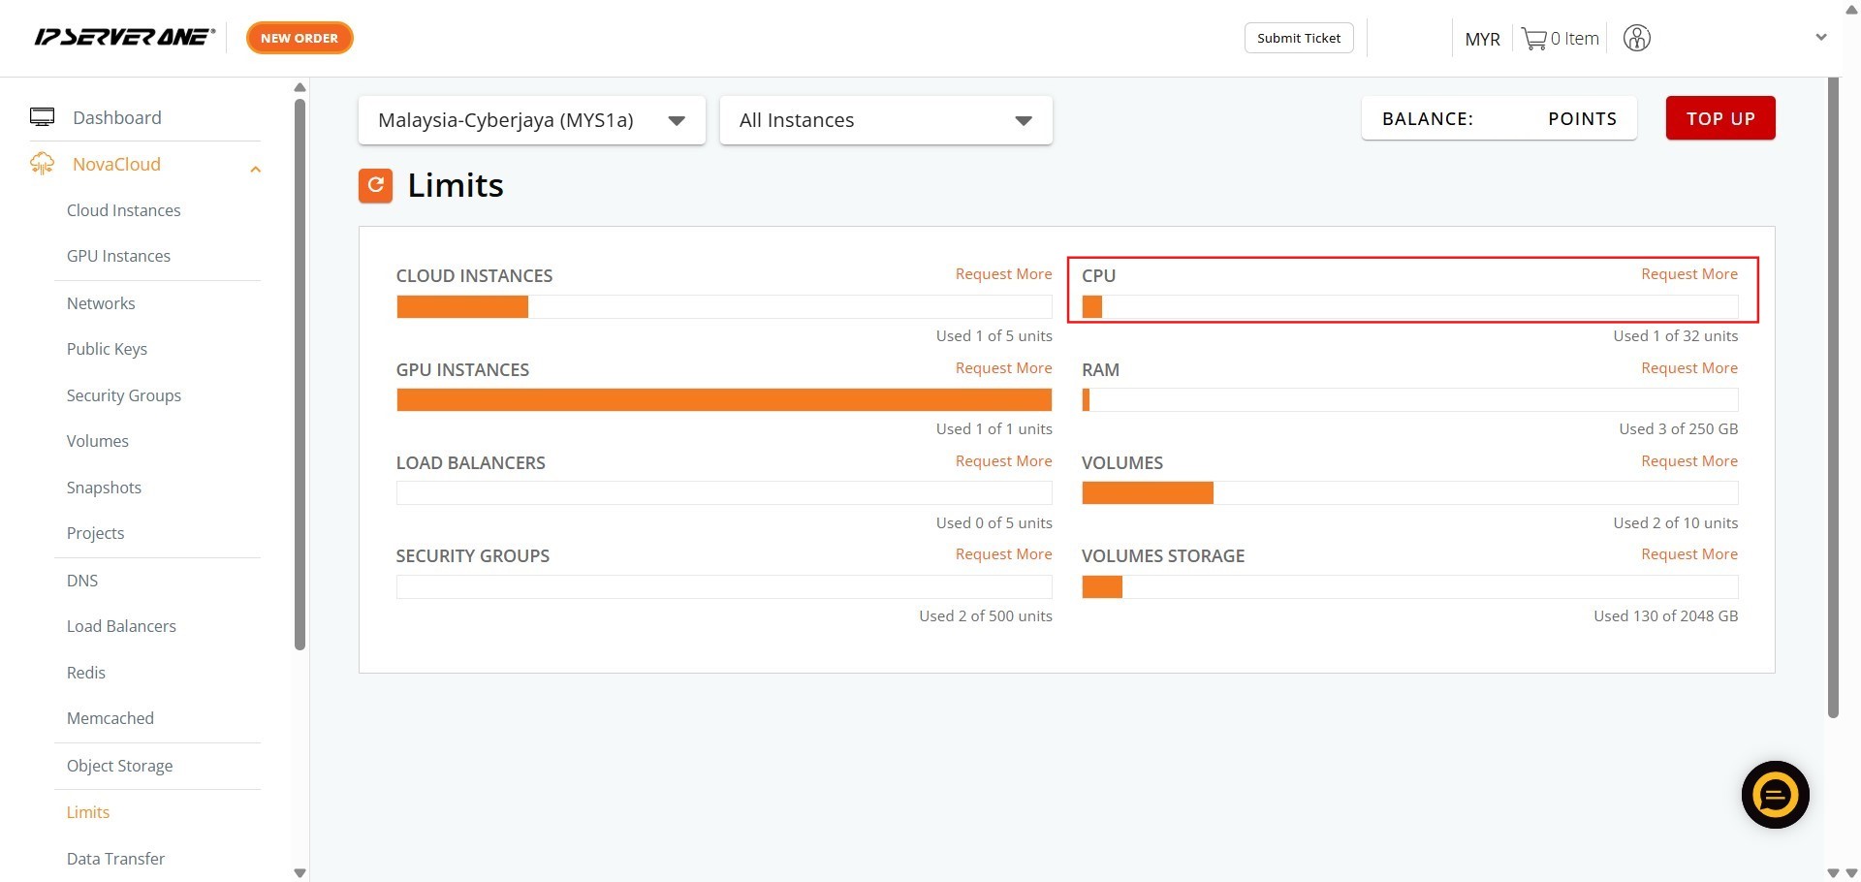Open the Malaysia-Cyberjaya region dropdown
The height and width of the screenshot is (882, 1861).
click(531, 120)
